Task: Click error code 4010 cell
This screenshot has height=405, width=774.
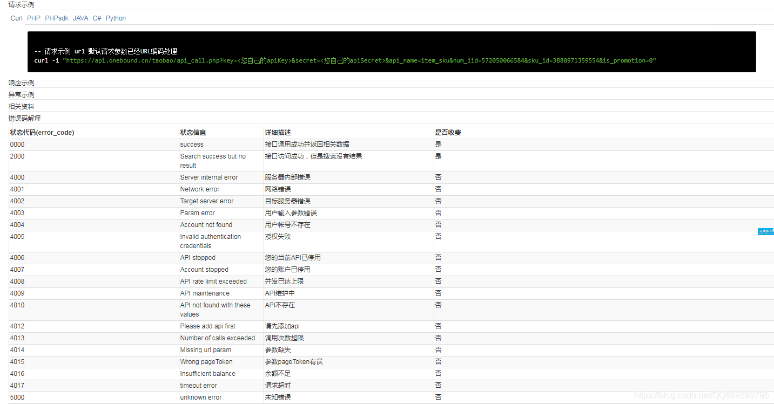Action: (94, 310)
